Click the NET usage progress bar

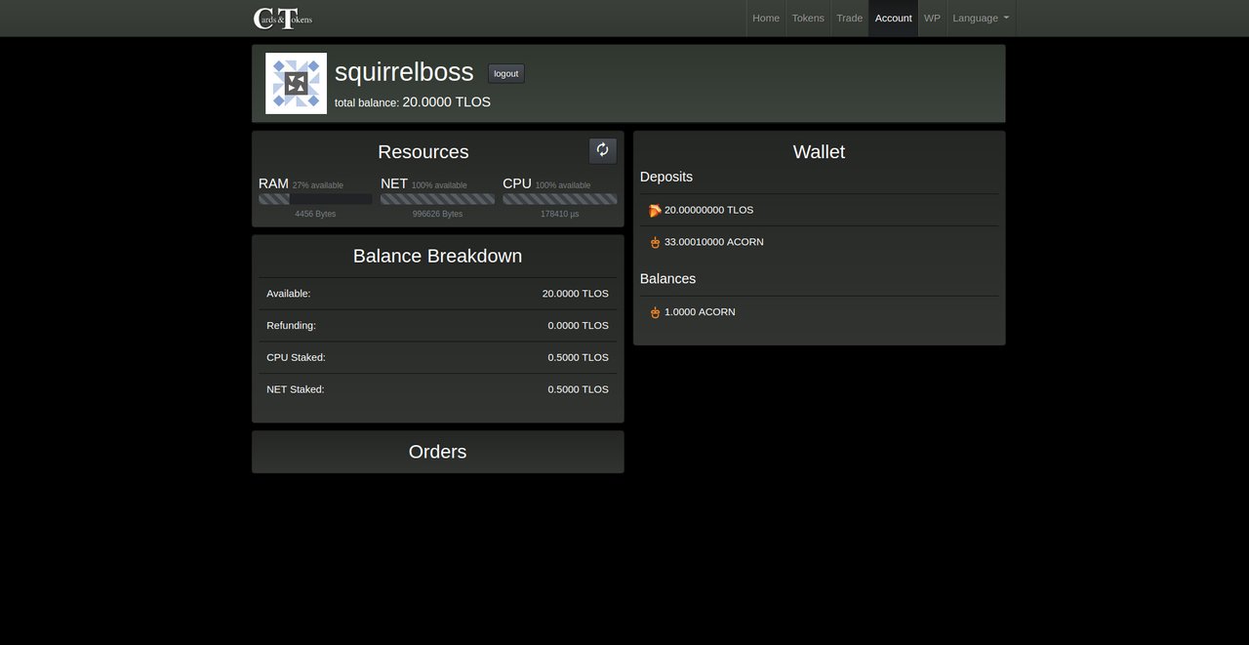click(437, 199)
